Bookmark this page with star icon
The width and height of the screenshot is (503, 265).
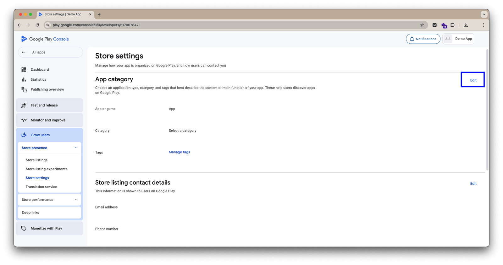[422, 25]
